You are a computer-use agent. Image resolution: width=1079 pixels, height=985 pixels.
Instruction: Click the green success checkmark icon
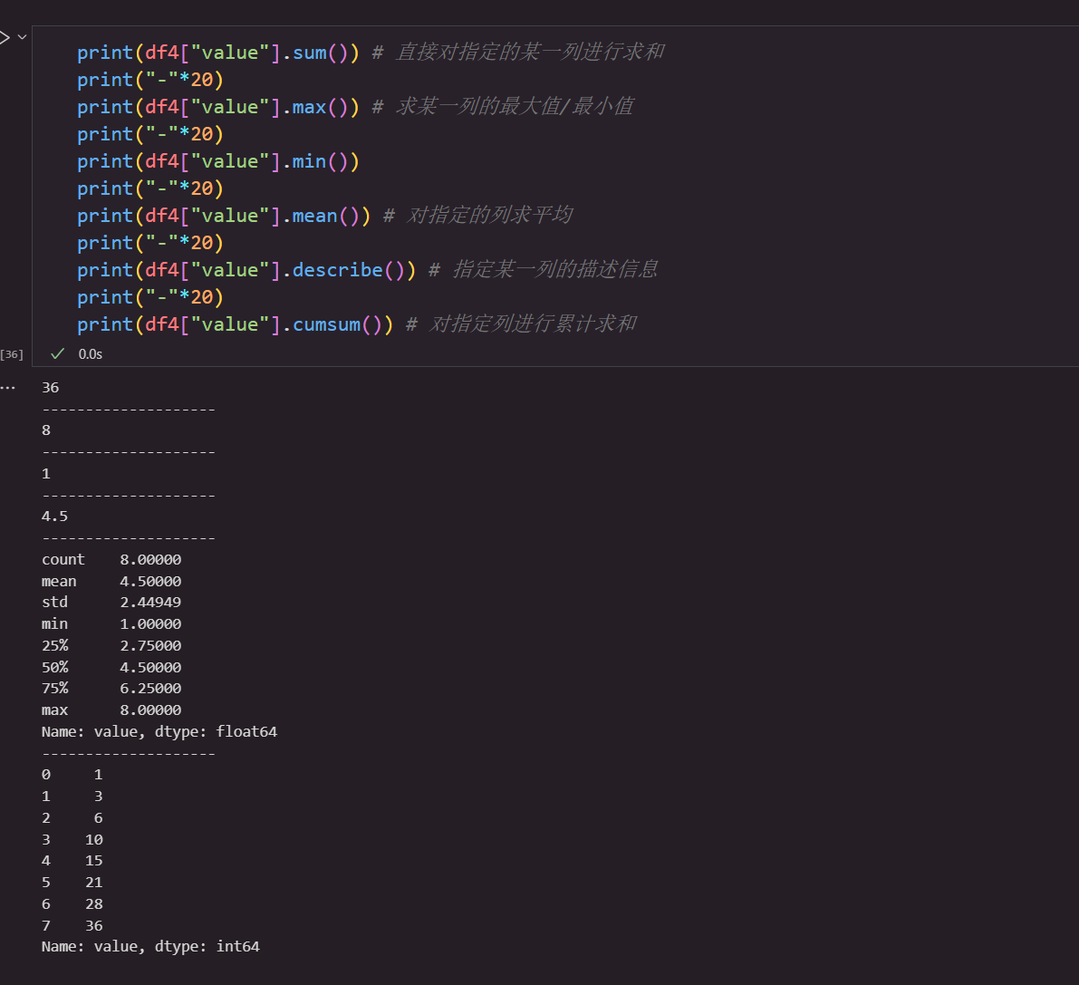(58, 353)
